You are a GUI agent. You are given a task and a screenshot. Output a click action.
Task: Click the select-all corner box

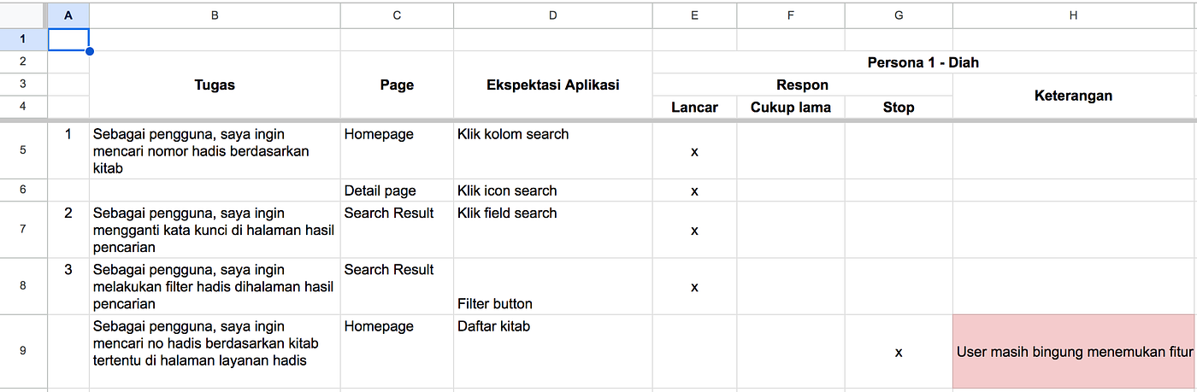click(x=23, y=15)
